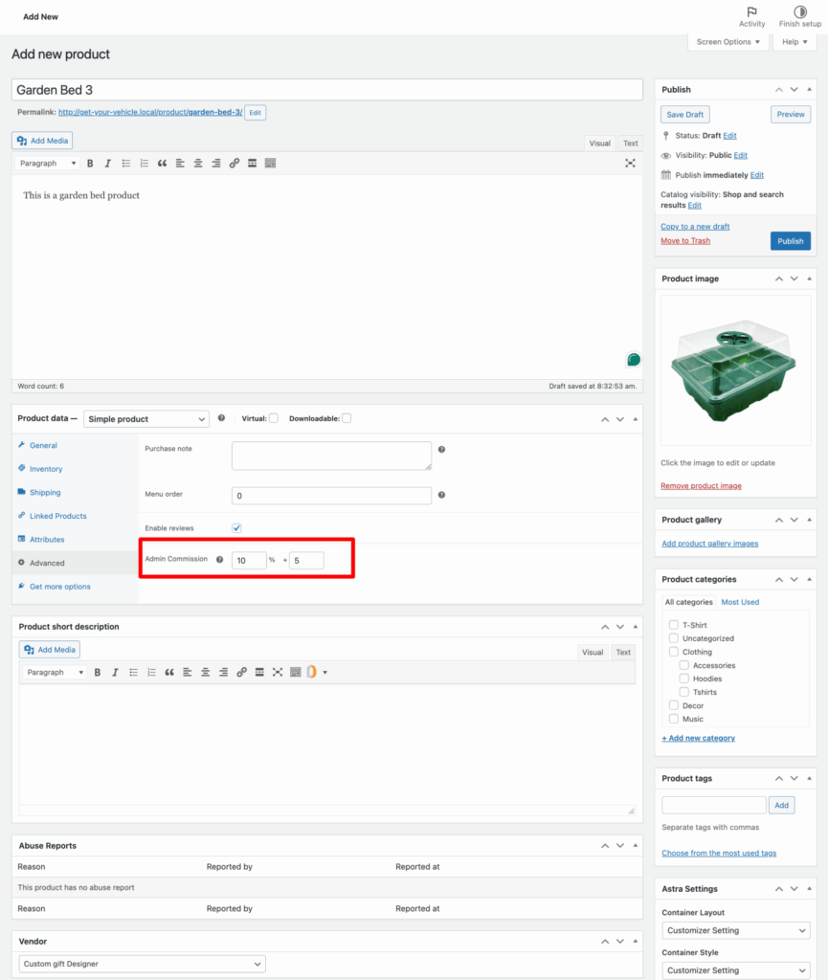Collapse the Publish panel using its chevron
828x980 pixels.
808,89
